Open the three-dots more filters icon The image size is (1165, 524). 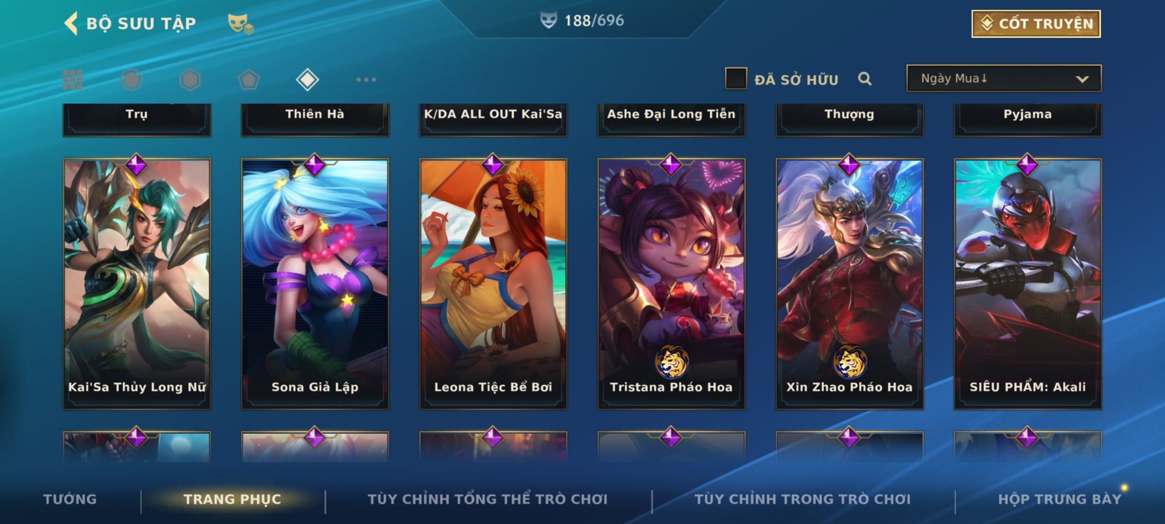366,80
